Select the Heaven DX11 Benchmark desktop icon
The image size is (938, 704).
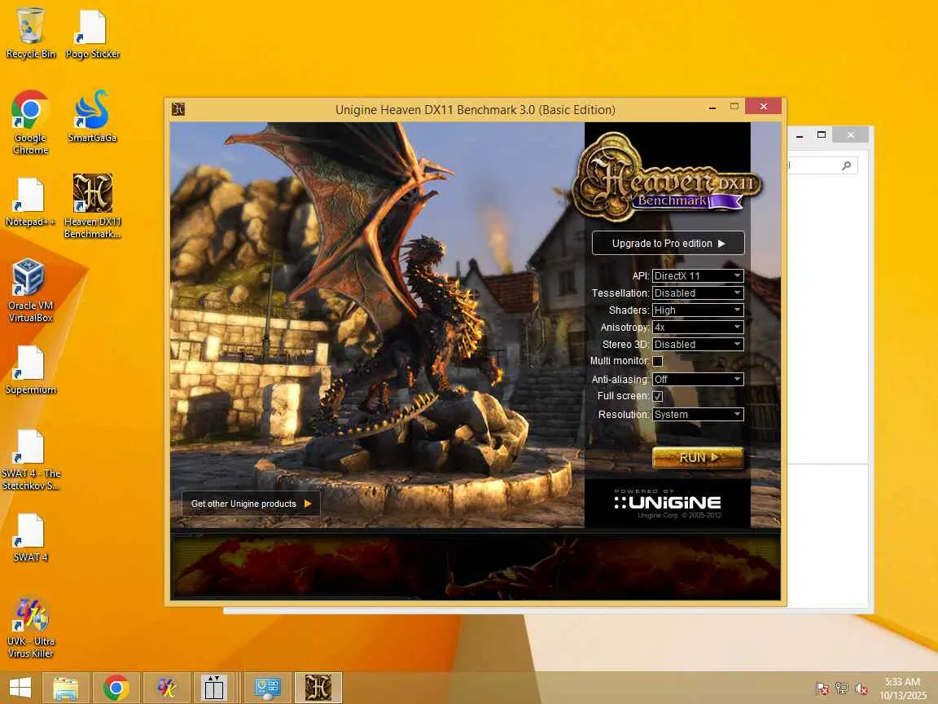coord(93,206)
